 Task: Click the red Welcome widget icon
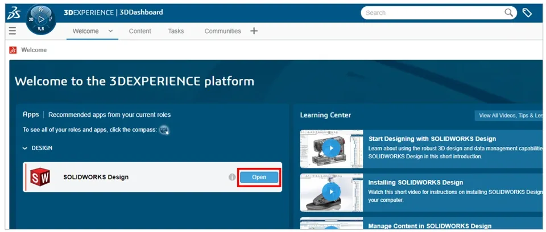pyautogui.click(x=13, y=50)
